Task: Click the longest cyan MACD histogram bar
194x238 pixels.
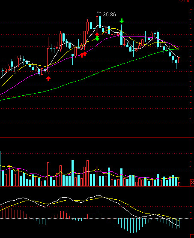Action: (133, 226)
